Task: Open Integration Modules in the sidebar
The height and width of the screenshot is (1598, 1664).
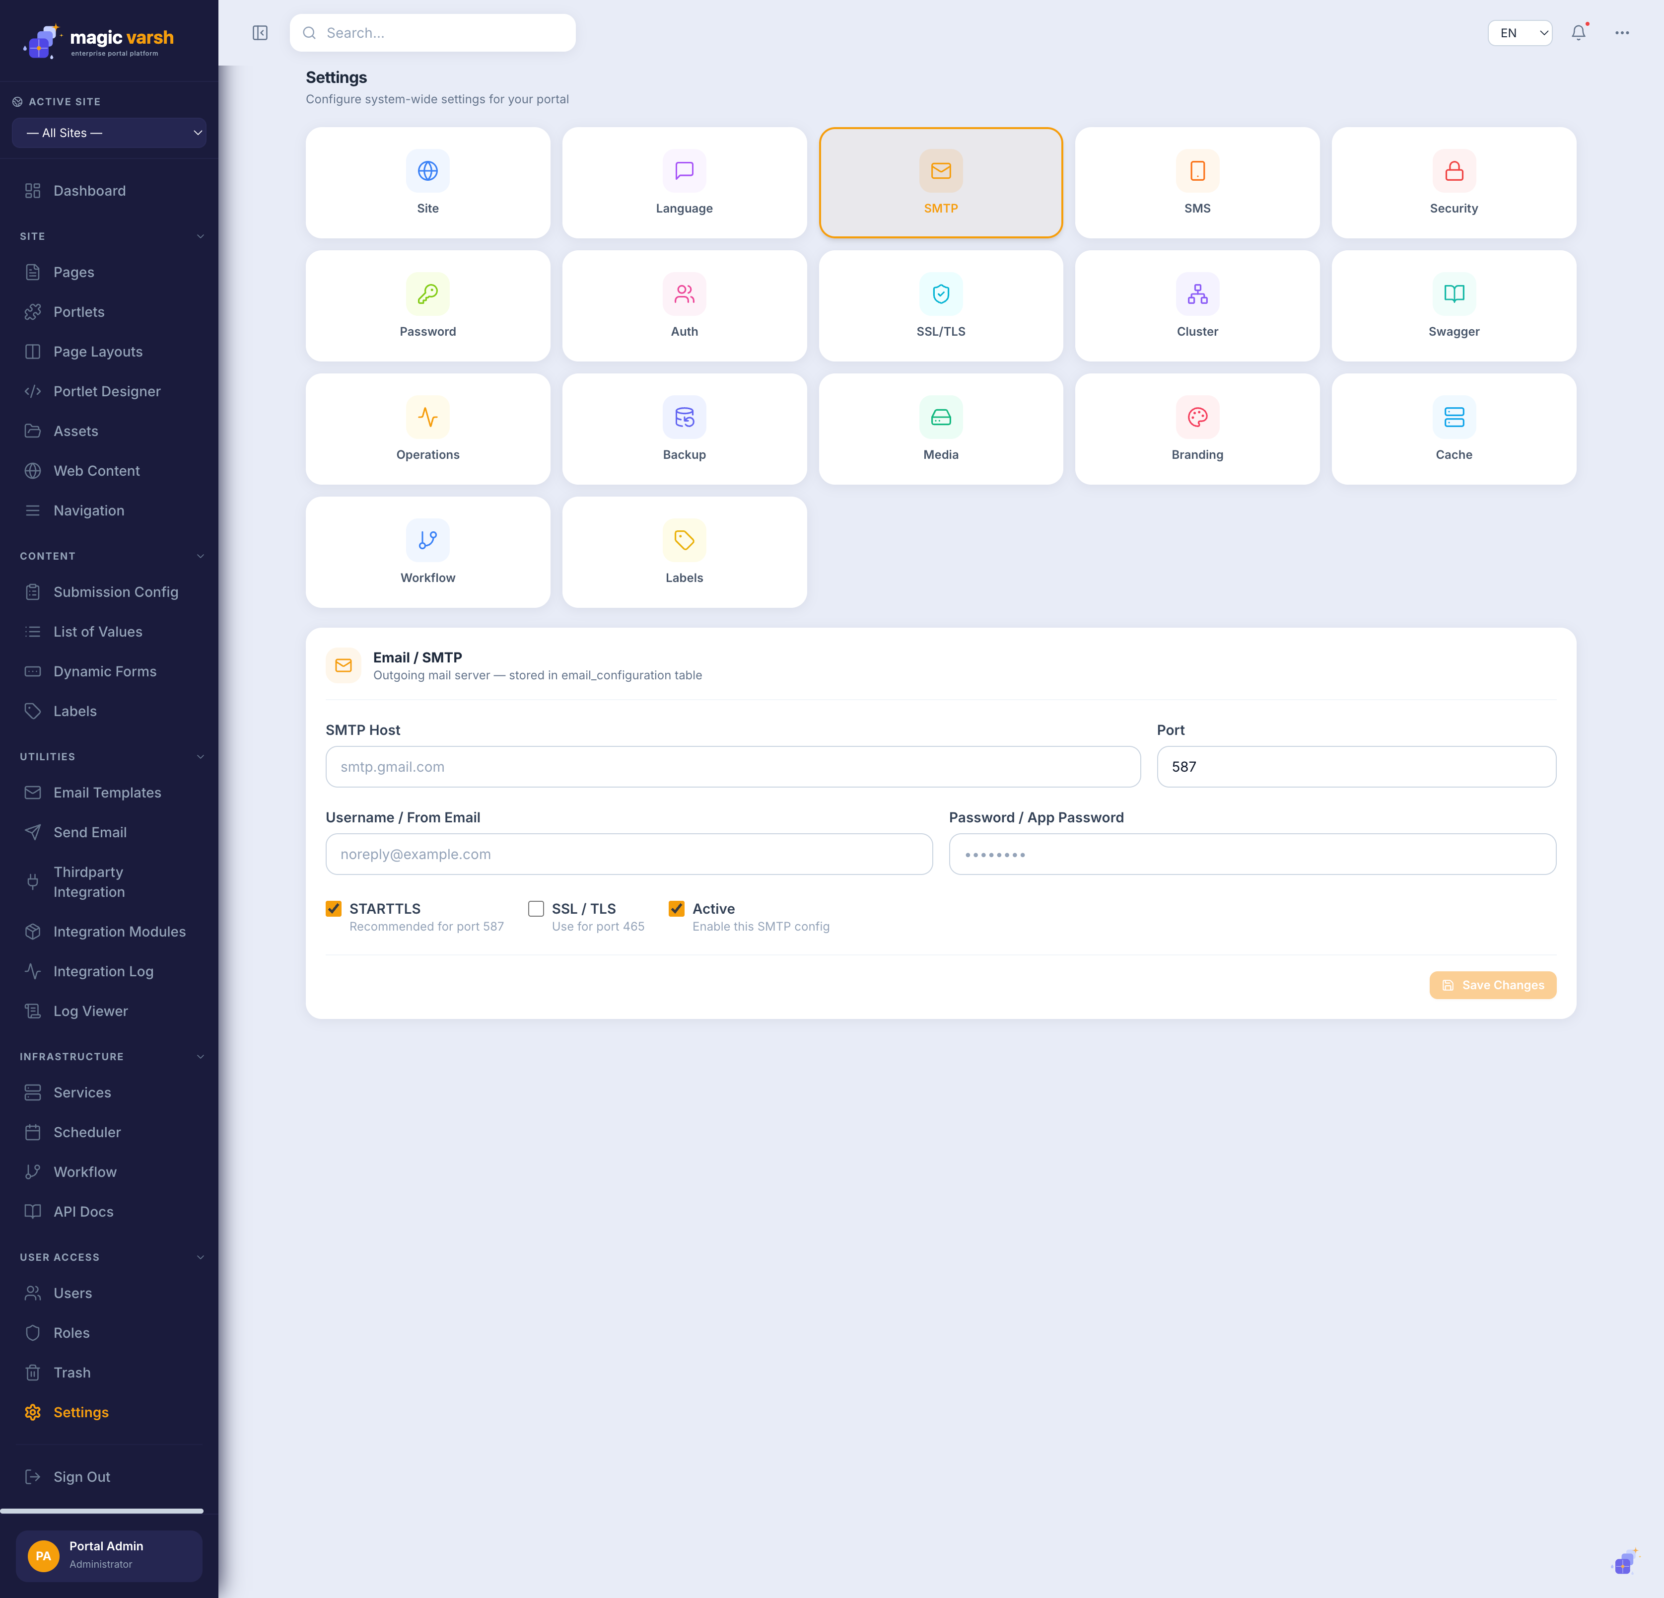Action: tap(110, 932)
